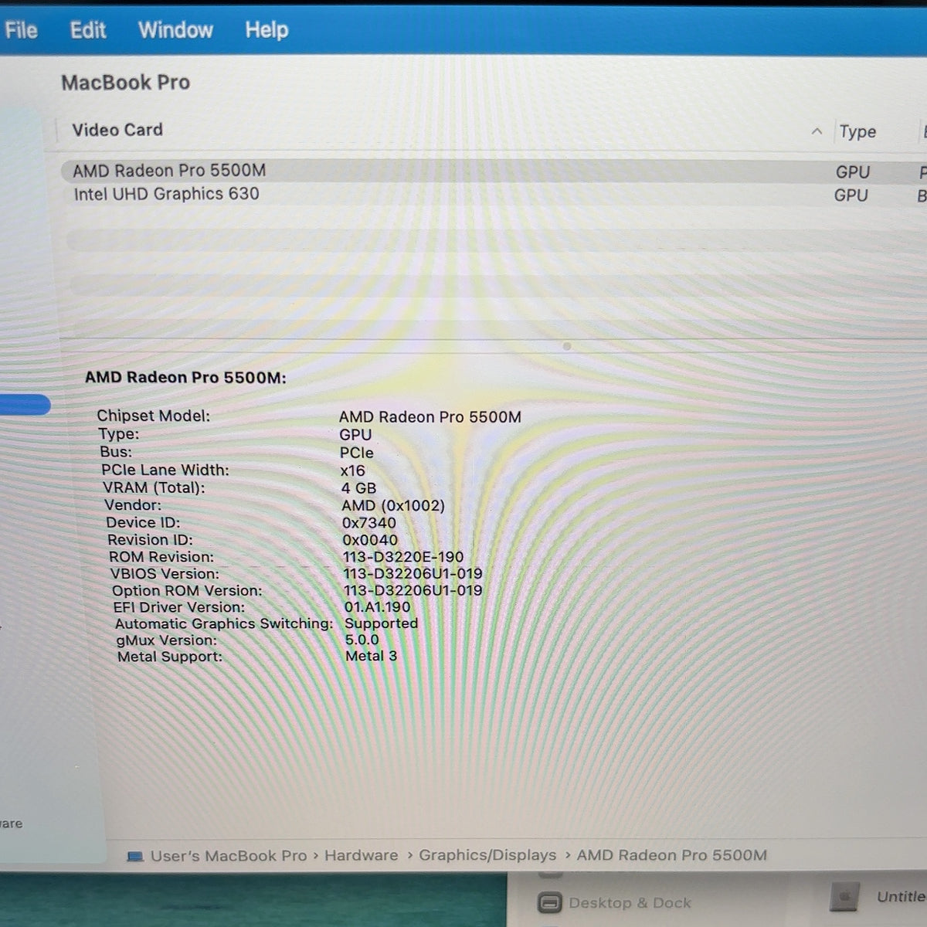Click AMD Radeon Pro 5500M path item
Screen dimensions: 927x927
pyautogui.click(x=672, y=855)
